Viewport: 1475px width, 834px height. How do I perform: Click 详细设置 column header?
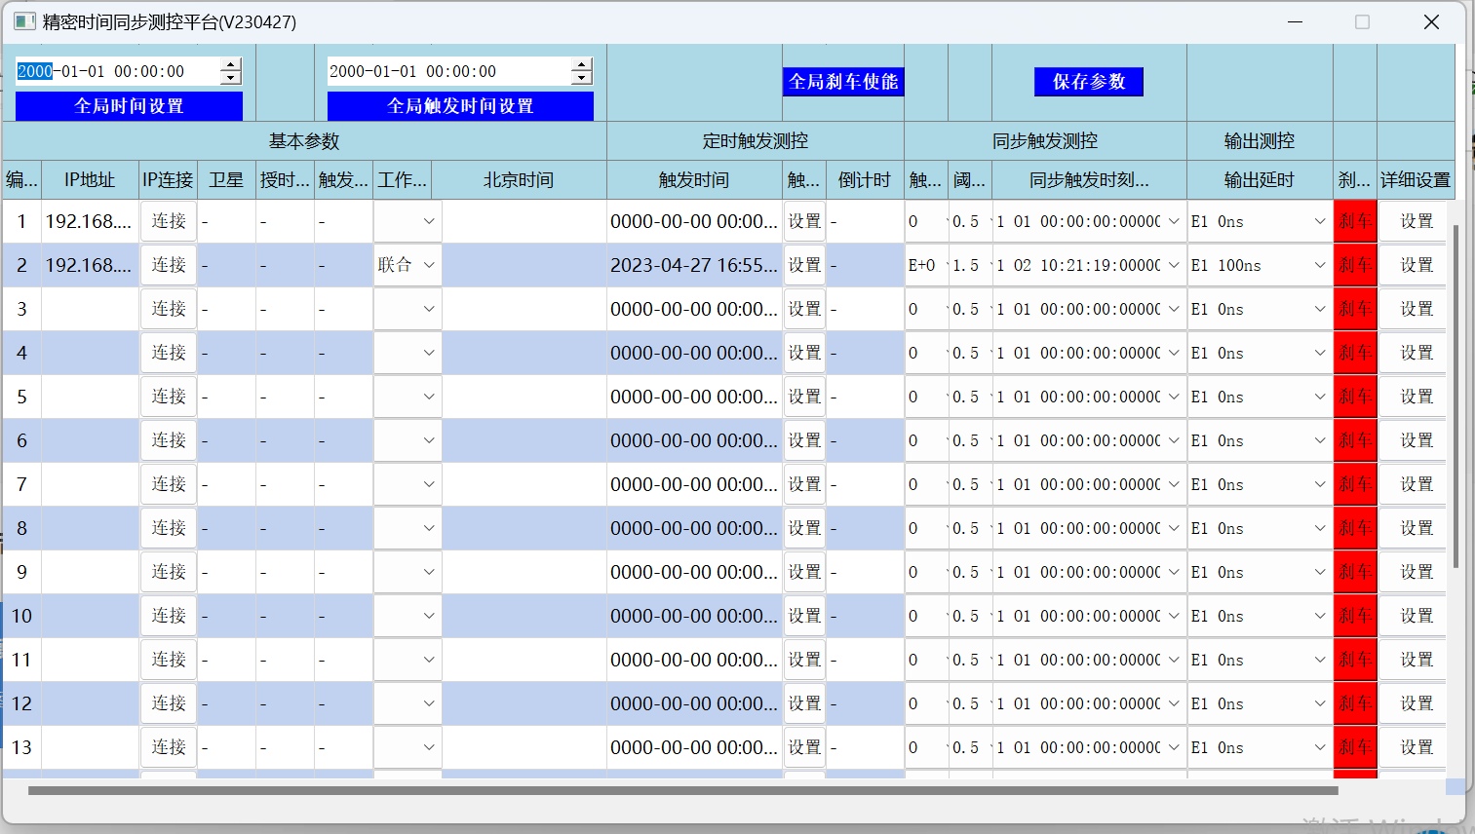point(1416,180)
